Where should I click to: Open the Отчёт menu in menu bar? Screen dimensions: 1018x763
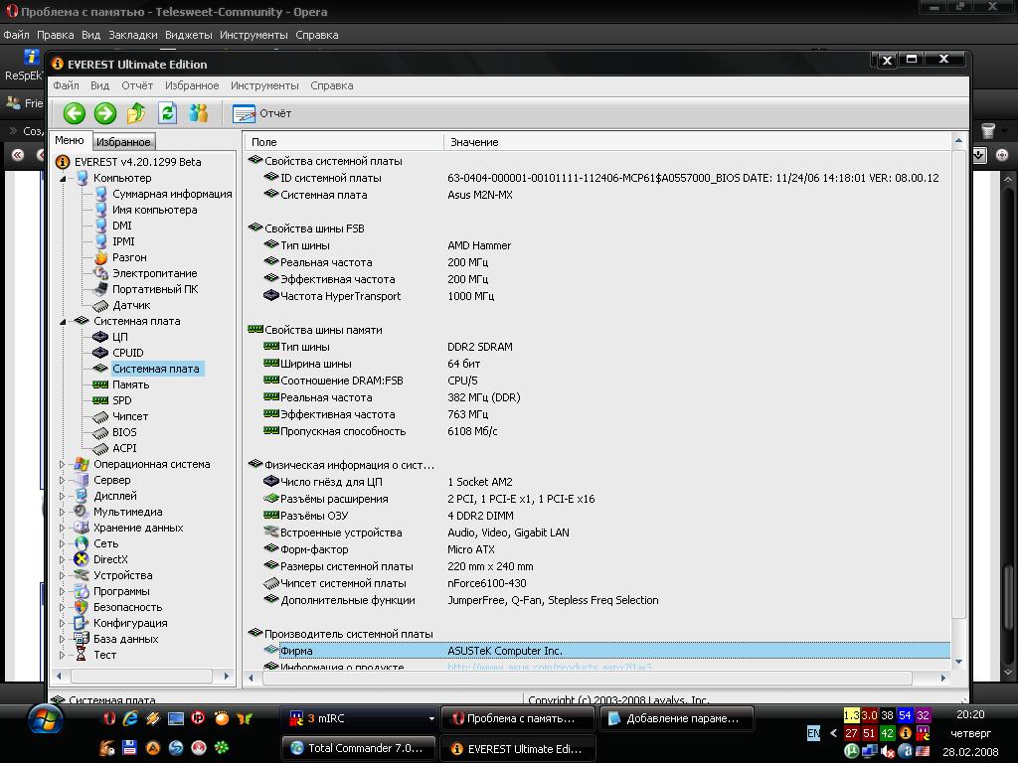click(x=137, y=85)
